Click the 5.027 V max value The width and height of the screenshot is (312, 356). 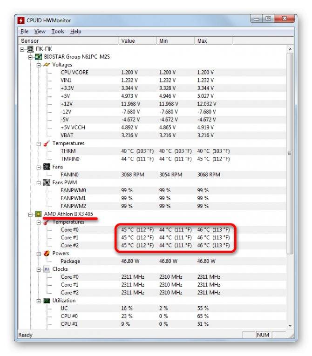click(205, 96)
